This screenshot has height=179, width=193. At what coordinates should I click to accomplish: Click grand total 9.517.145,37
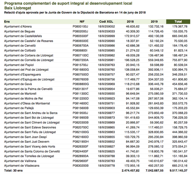pos(178,171)
